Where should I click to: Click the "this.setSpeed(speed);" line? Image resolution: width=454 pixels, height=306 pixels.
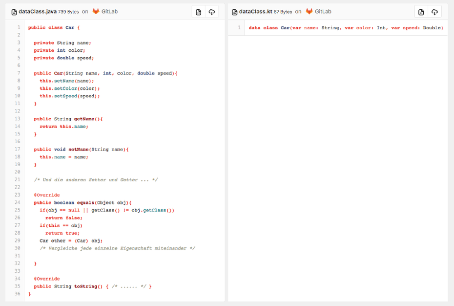tap(70, 96)
